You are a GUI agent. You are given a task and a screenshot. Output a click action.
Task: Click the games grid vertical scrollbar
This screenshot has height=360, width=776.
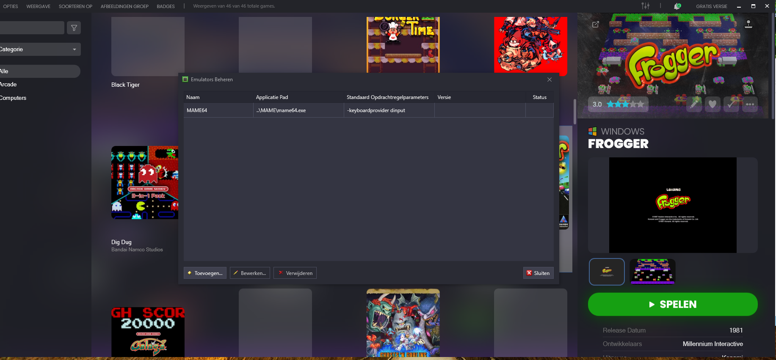[x=574, y=112]
